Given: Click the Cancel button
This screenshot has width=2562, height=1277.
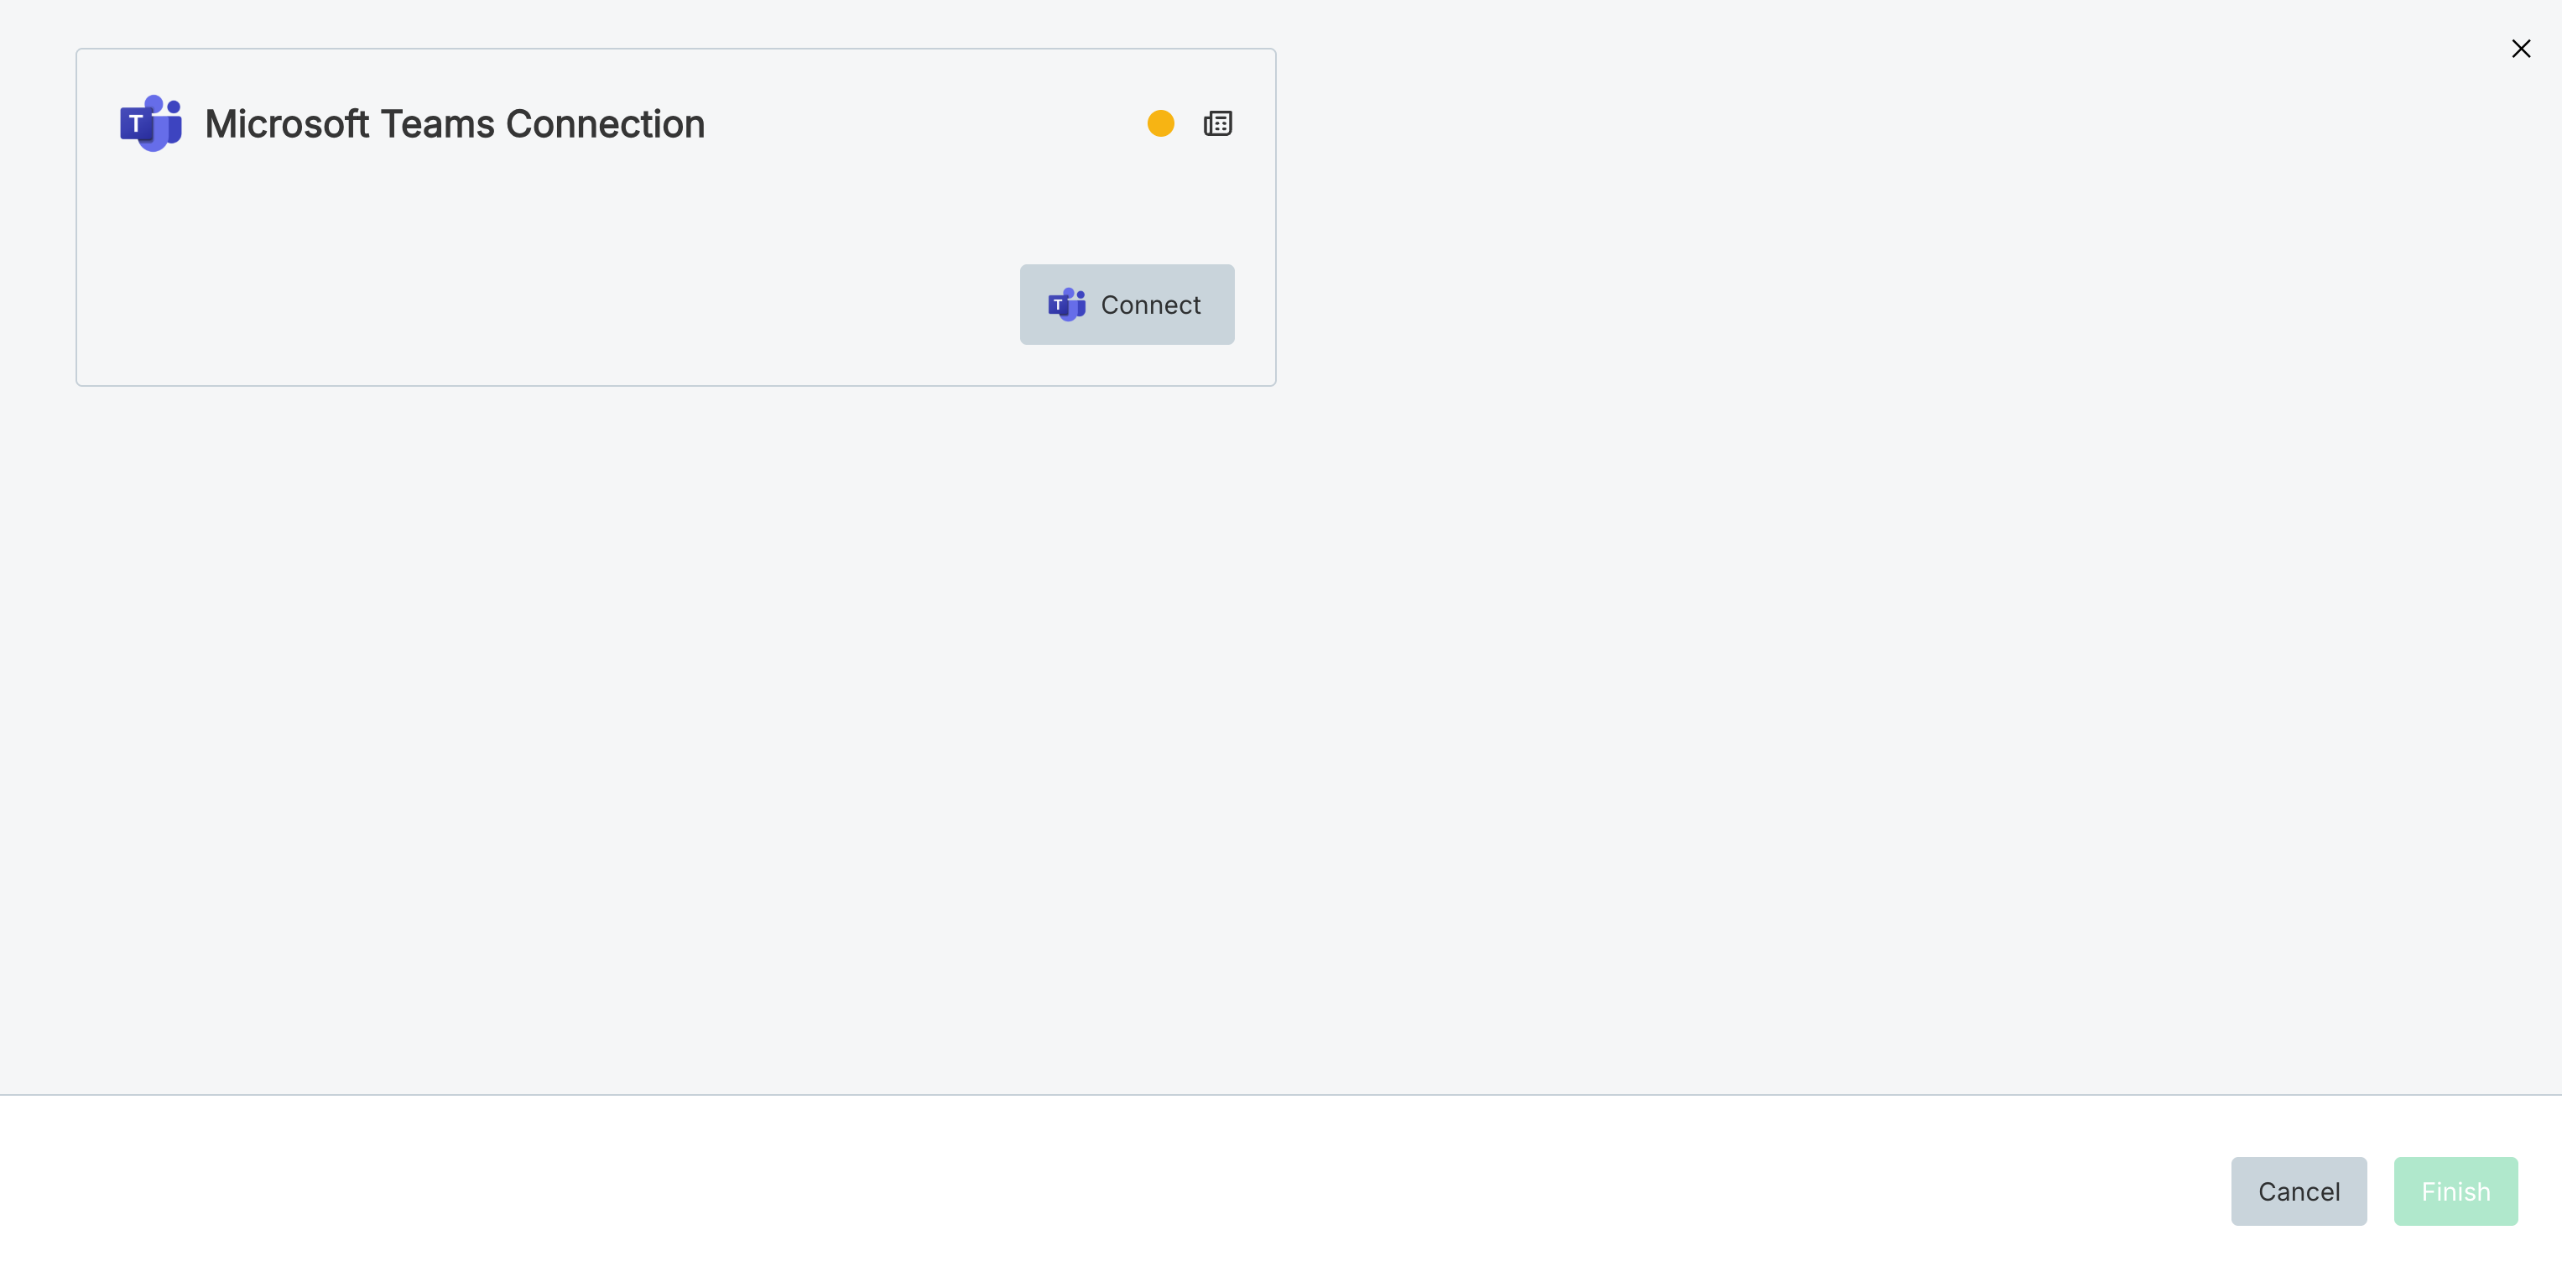Looking at the screenshot, I should coord(2298,1191).
